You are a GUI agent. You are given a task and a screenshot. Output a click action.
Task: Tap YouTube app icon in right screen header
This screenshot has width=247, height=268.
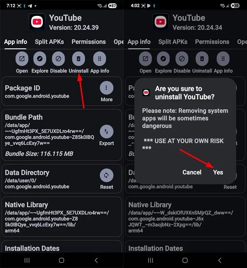pos(161,22)
